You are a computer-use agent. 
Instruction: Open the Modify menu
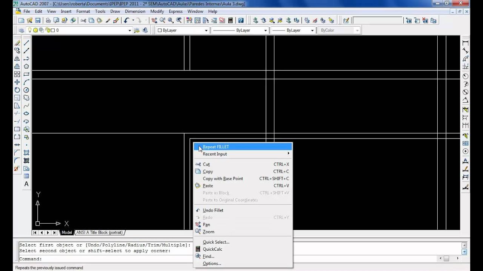pos(157,11)
